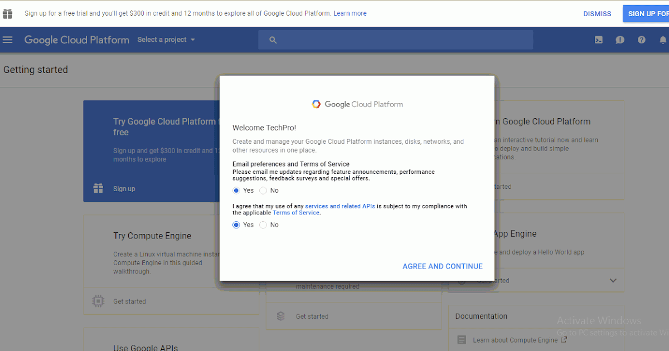669x351 pixels.
Task: Open the Send feedback icon
Action: [620, 40]
